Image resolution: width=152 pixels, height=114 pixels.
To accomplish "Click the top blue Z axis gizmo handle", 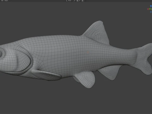I will tap(151, 6).
